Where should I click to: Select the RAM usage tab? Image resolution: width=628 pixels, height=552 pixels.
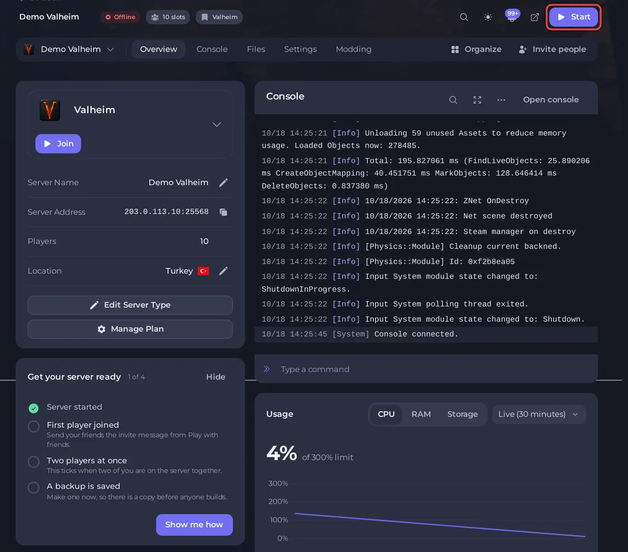(x=421, y=414)
